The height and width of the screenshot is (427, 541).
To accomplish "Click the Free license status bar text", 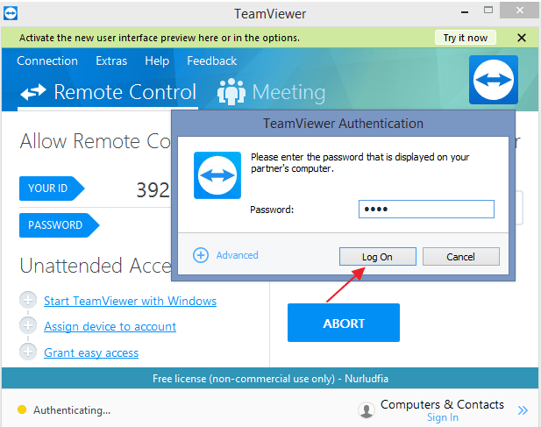I will click(x=270, y=379).
